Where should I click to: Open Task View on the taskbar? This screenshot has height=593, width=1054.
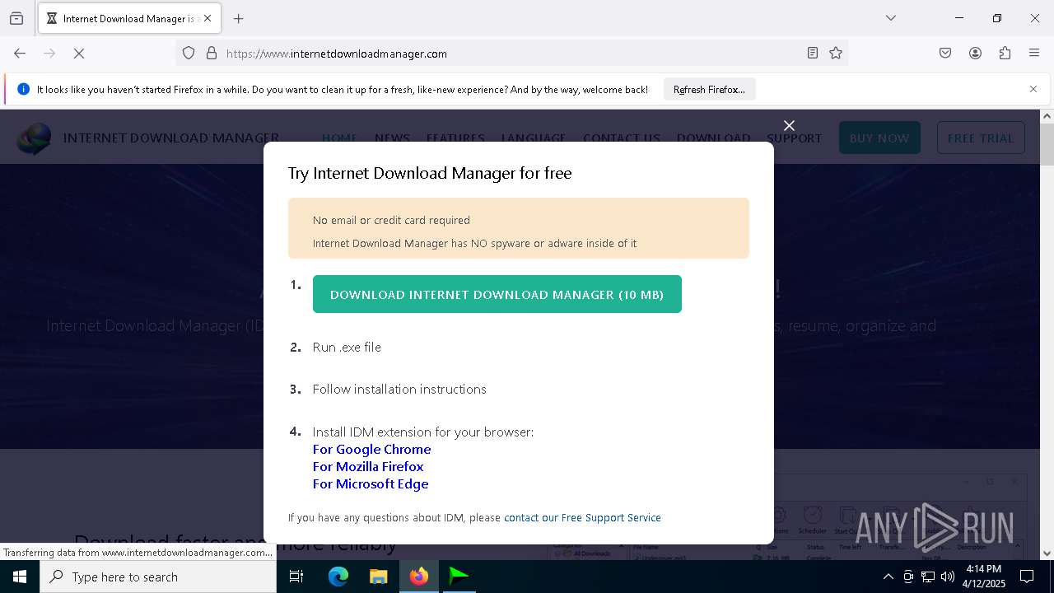[x=296, y=577]
